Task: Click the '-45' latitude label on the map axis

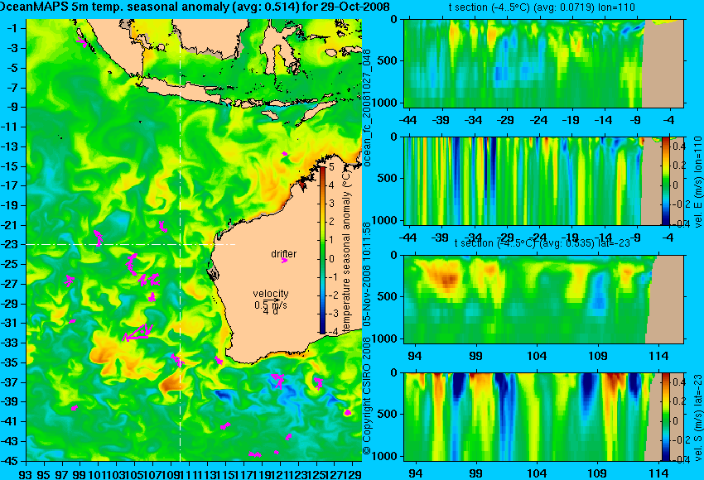Action: [10, 461]
